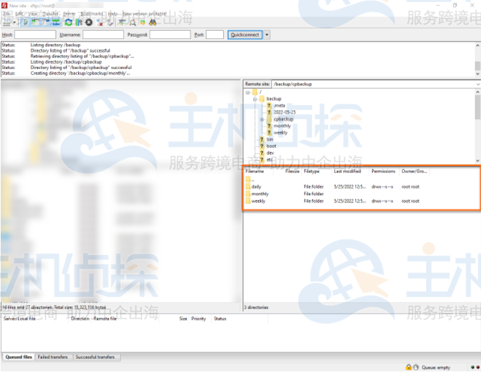Click the unknown-folder icon beside boot
481x372 pixels.
tap(262, 146)
